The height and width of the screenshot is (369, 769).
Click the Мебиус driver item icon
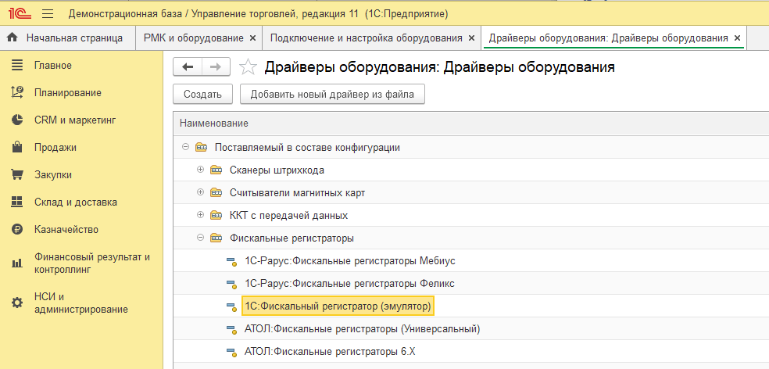(231, 261)
